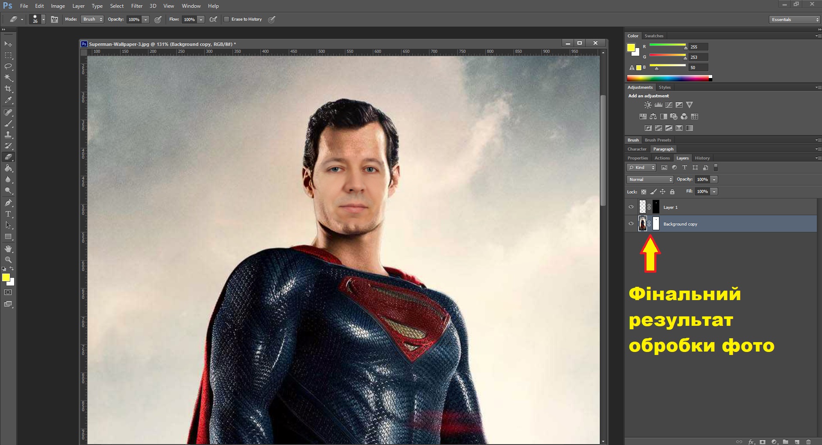822x445 pixels.
Task: Add a Brightness/Contrast adjustment
Action: coord(648,105)
